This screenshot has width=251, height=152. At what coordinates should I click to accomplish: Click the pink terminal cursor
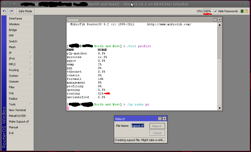[68, 108]
